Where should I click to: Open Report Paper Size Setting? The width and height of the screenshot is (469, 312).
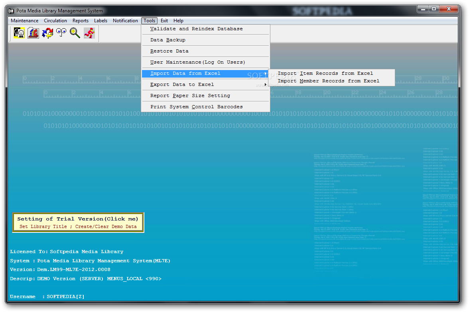(205, 96)
